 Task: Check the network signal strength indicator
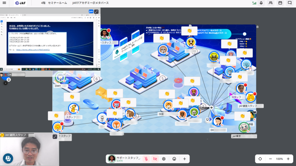(254, 3)
